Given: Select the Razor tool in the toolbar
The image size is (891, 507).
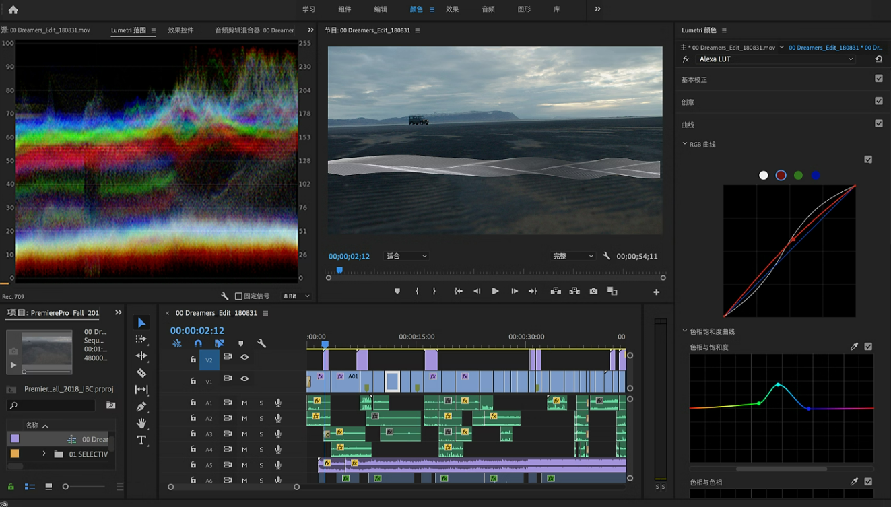Looking at the screenshot, I should [x=141, y=373].
